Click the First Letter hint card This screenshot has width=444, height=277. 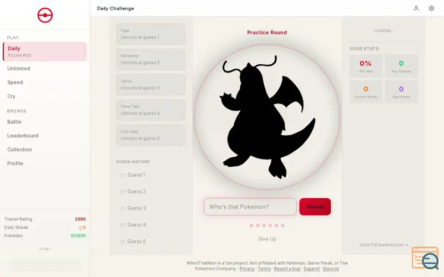tap(150, 135)
